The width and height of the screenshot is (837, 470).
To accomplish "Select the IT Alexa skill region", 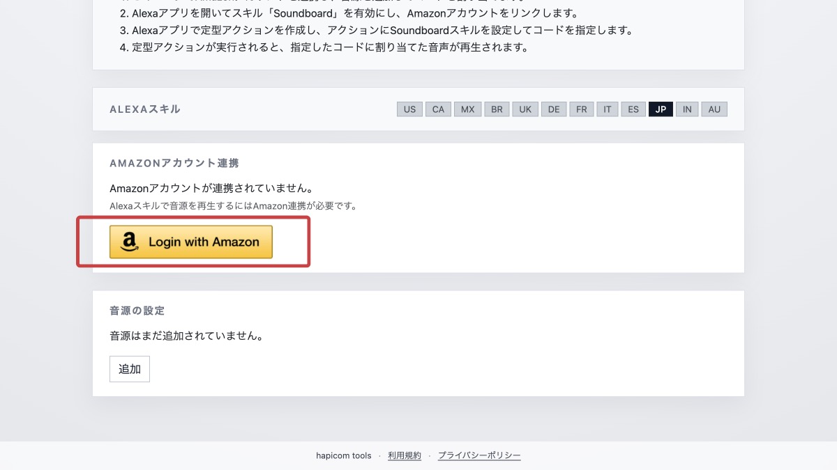I will click(608, 109).
